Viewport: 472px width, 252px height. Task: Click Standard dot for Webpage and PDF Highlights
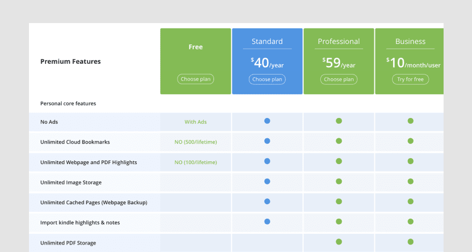tap(267, 161)
